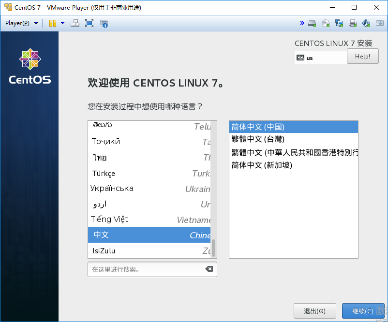This screenshot has width=388, height=322.
Task: Click the rightmost camera device icon in the toolbar
Action: tap(380, 23)
